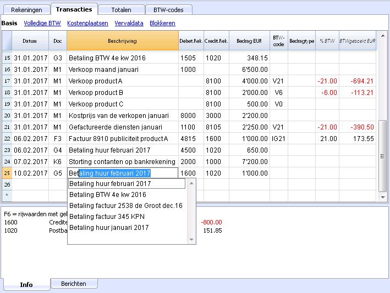Viewport: 390px width, 293px height.
Task: Click the Bedragtype column header
Action: pos(301,41)
